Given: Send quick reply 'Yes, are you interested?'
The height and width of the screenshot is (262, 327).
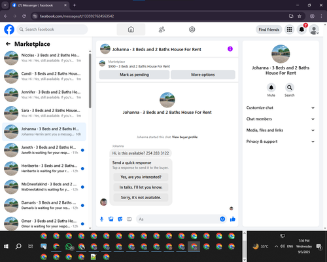Looking at the screenshot, I should (141, 177).
